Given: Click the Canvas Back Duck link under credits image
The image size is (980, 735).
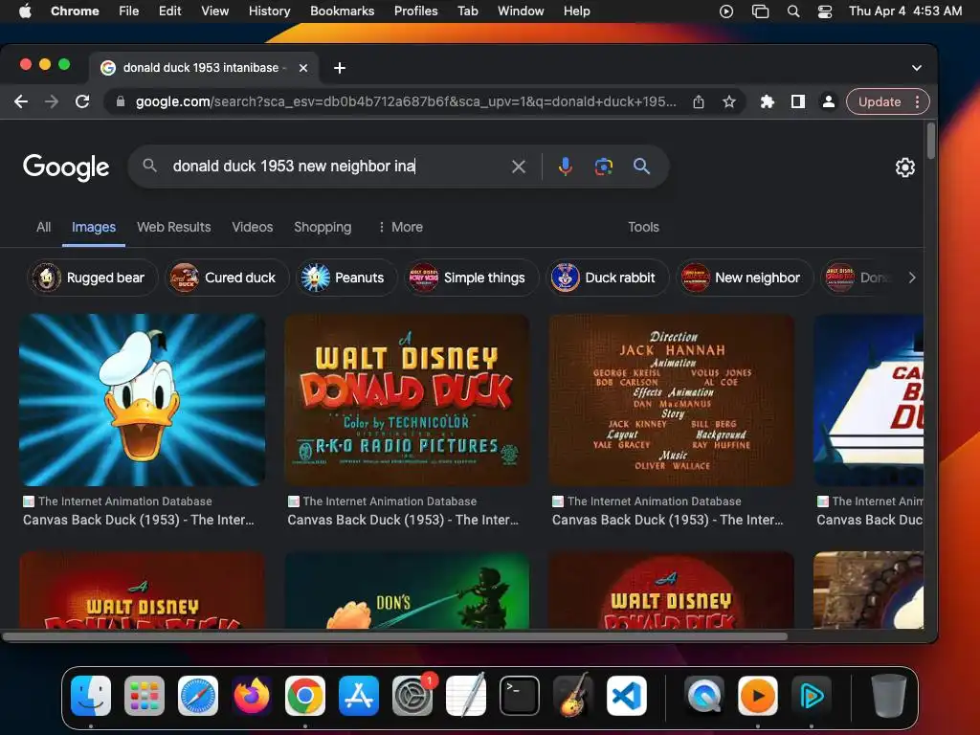Looking at the screenshot, I should click(x=667, y=520).
